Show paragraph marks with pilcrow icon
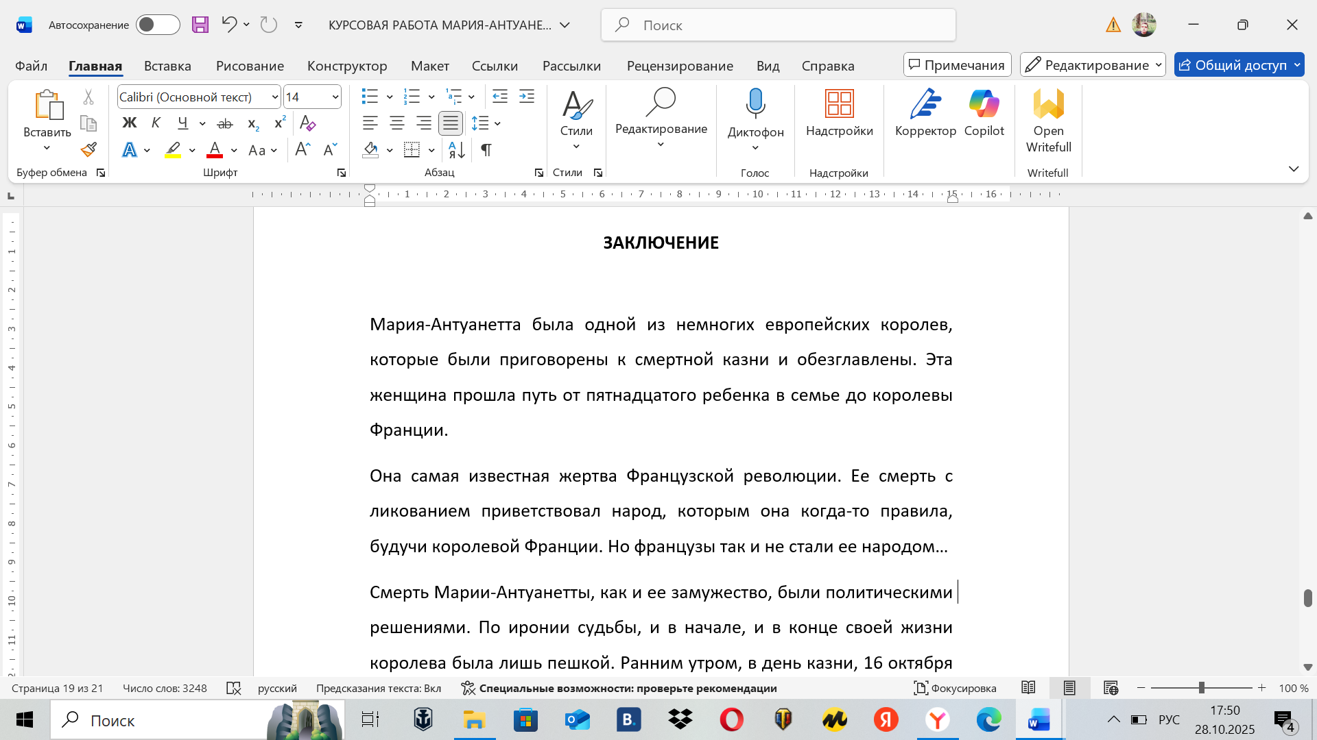Image resolution: width=1317 pixels, height=740 pixels. [x=486, y=149]
